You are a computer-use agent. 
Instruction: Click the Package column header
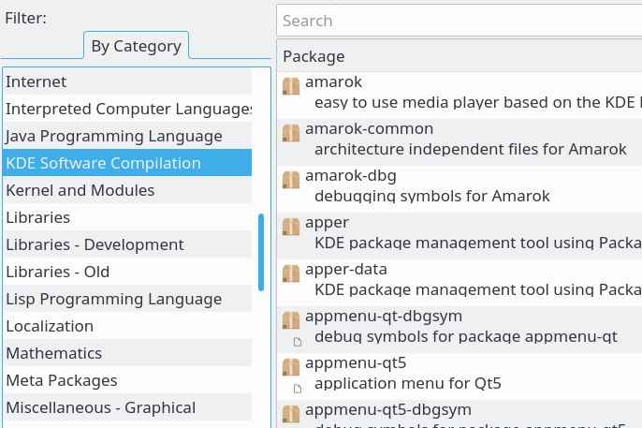click(x=459, y=56)
